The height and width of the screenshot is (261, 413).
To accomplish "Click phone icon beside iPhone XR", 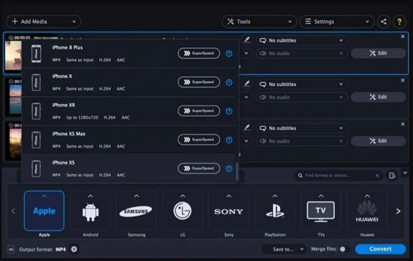I will coord(36,111).
